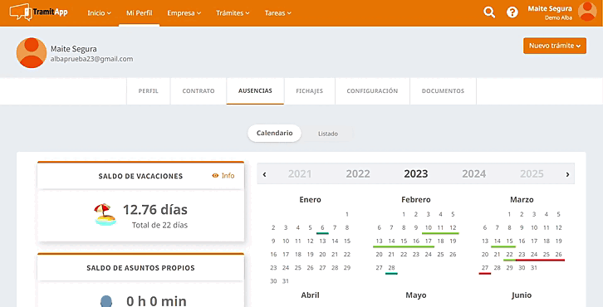Screen dimensions: 603x307
Task: Switch to the FICHAJES tab
Action: pyautogui.click(x=310, y=91)
